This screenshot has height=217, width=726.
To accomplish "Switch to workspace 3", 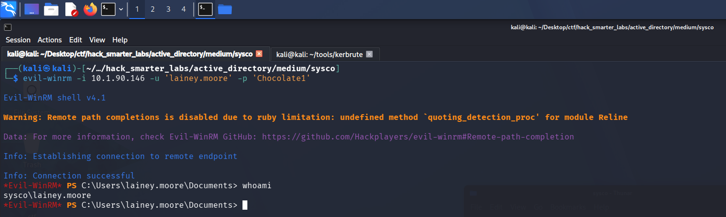I will (168, 9).
